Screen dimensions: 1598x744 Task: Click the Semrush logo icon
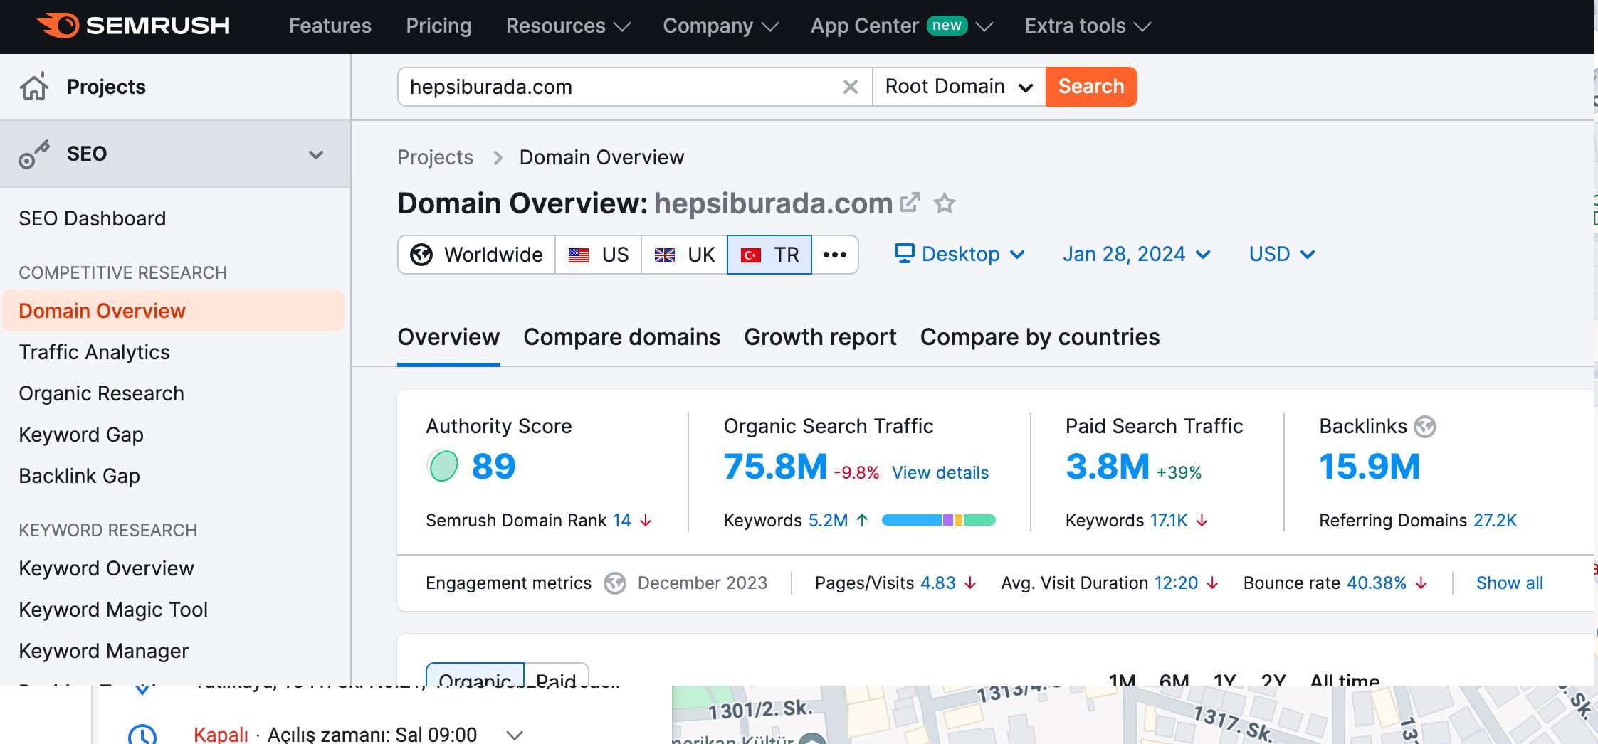point(58,26)
